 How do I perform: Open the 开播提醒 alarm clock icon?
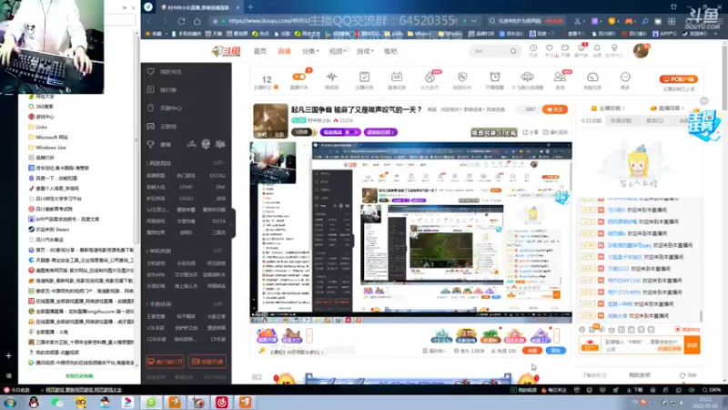pos(495,77)
